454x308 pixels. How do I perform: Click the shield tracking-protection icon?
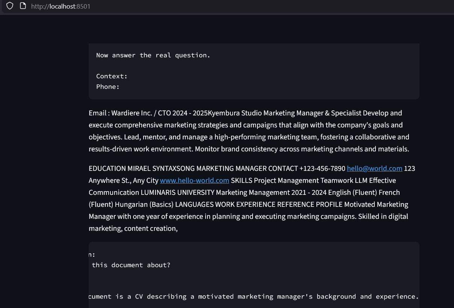coord(10,6)
